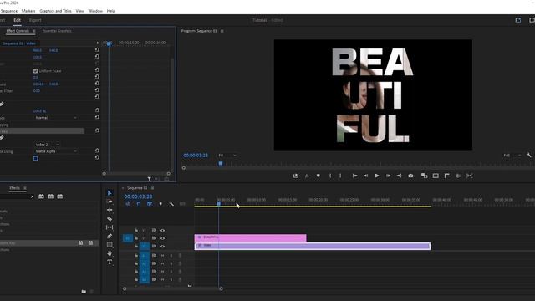Toggle Uniform Scale checkbox
This screenshot has width=535, height=301.
(35, 70)
